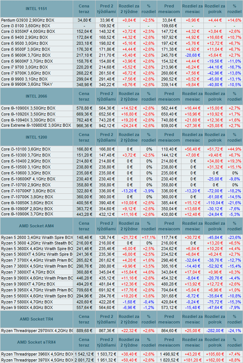243x363 pixels.
Task: Click Ryzen 7 3800XT two-week difference +15,84 €
Action: (x=129, y=272)
